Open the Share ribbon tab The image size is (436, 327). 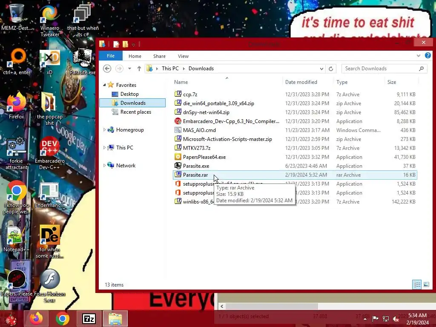pos(159,56)
